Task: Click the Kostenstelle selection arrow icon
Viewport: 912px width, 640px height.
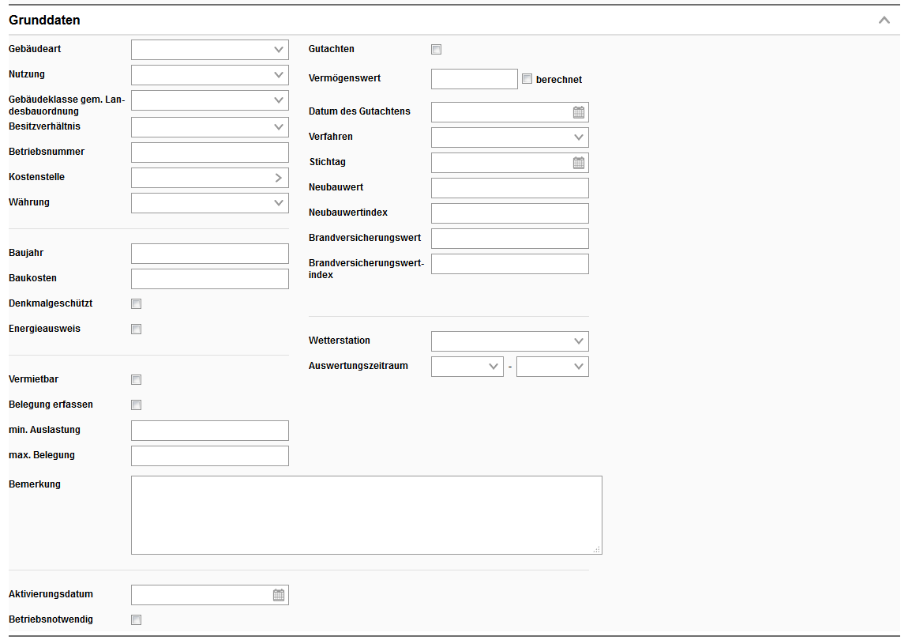Action: click(279, 178)
